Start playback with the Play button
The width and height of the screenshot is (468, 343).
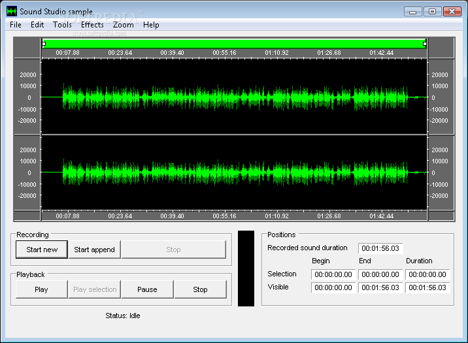point(41,289)
